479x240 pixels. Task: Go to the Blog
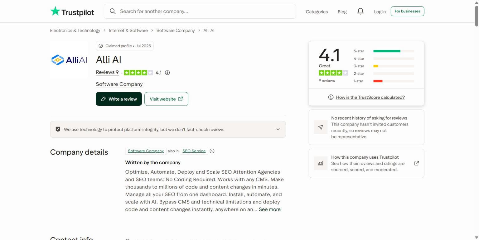[x=342, y=12]
